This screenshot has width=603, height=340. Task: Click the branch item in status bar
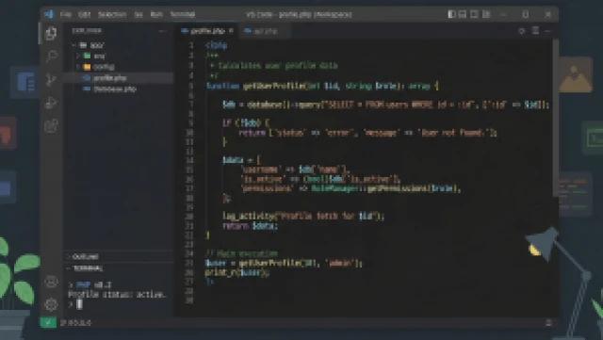point(75,323)
